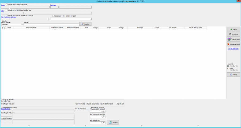Screen dimensions: 241x128
Task: Click the Configurado legend color box
Action: point(228,66)
